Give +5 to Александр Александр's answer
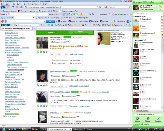164x131 pixels. click(66, 107)
